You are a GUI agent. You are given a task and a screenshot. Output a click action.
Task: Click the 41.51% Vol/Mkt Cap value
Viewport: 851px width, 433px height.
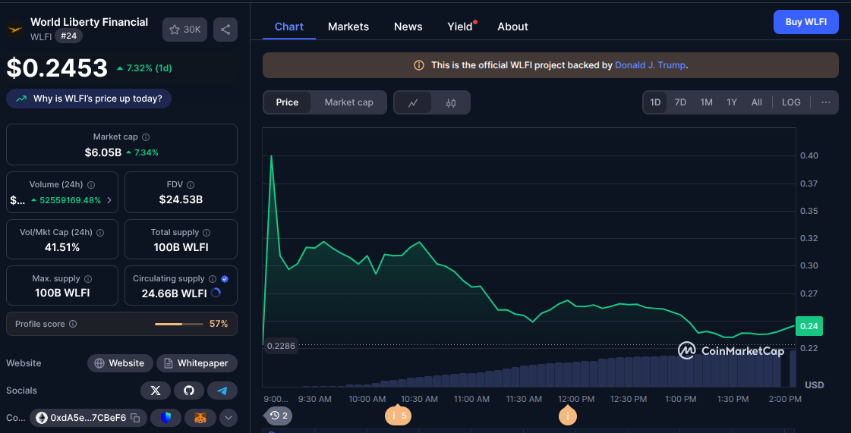62,247
